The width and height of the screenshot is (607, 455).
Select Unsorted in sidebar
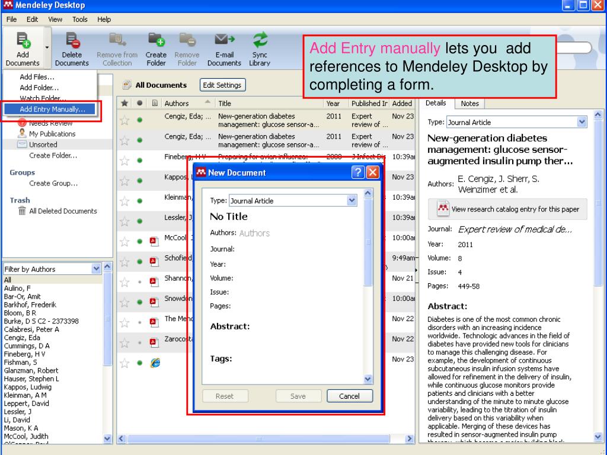(x=43, y=145)
